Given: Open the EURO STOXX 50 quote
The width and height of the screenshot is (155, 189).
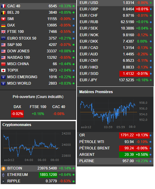Looking at the screenshot, I should pyautogui.click(x=38, y=38).
